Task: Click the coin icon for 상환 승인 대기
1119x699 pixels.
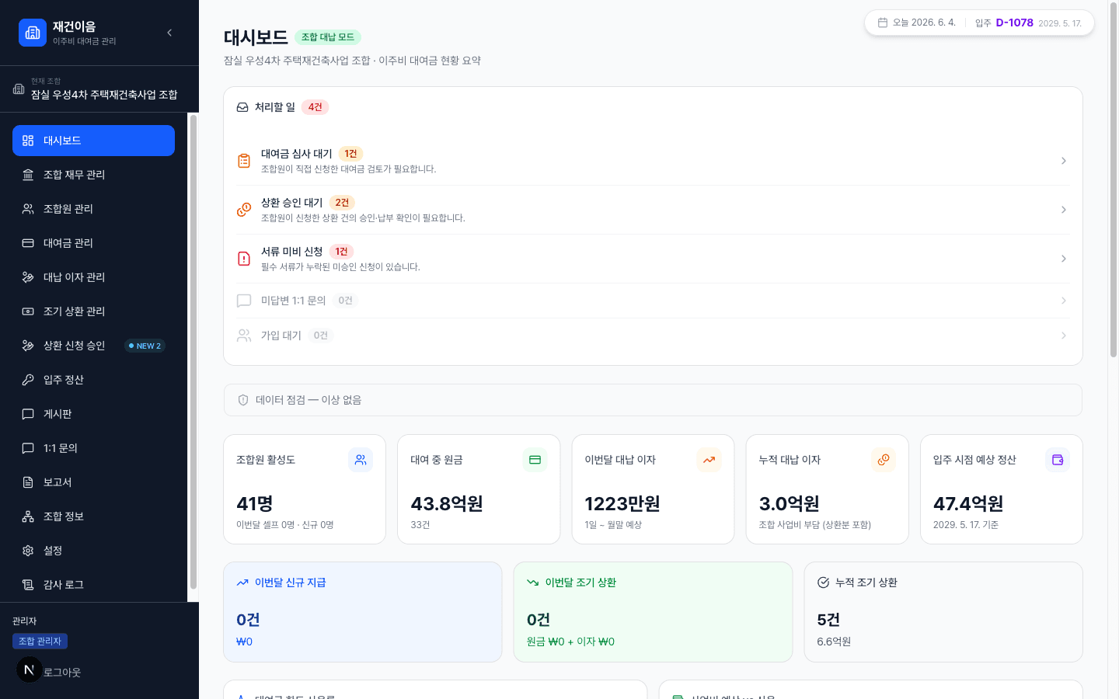Action: point(244,210)
